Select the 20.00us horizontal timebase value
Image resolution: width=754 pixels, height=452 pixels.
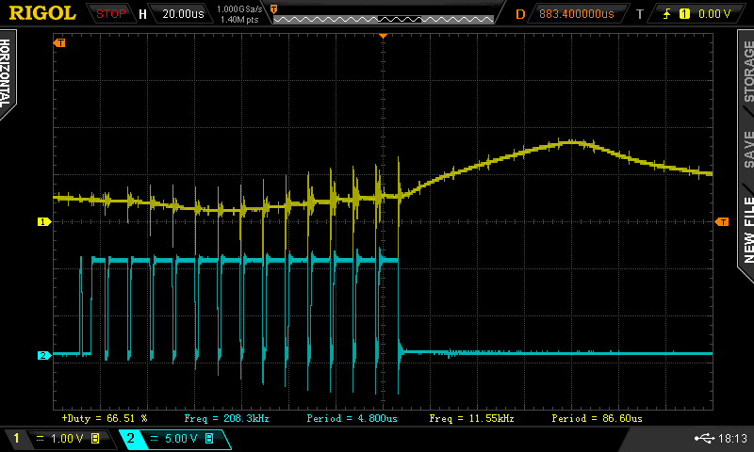[185, 14]
